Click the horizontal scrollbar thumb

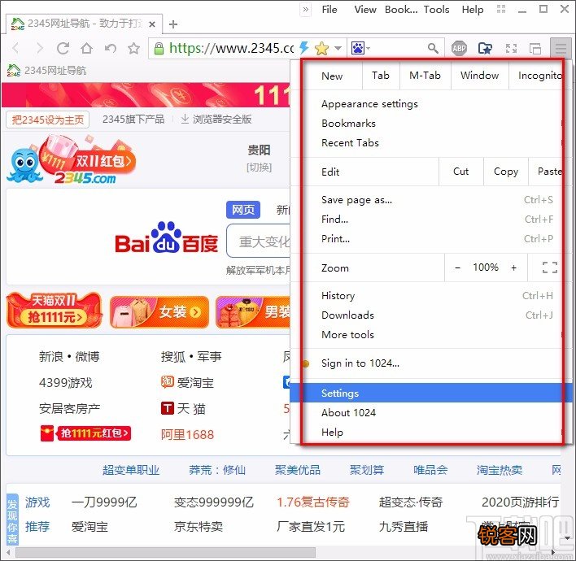(165, 552)
